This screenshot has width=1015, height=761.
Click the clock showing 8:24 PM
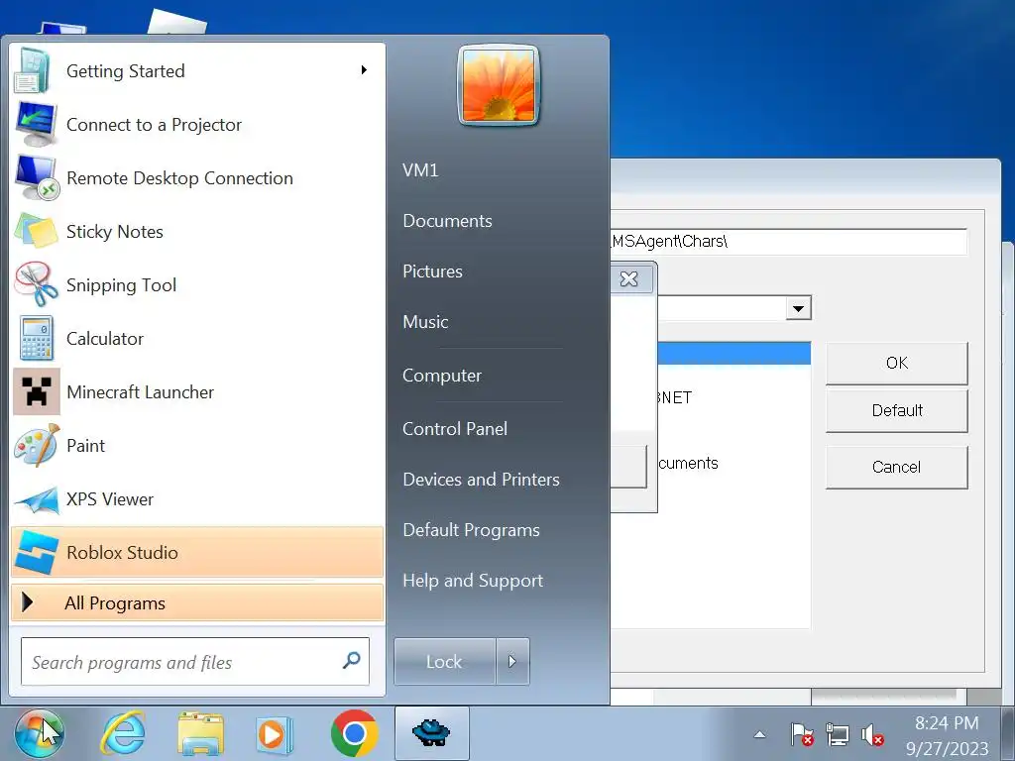tap(947, 722)
